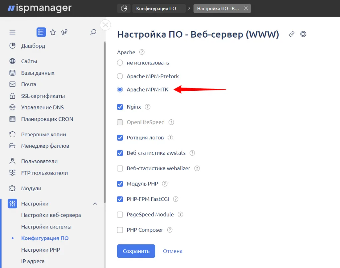This screenshot has width=340, height=268.
Task: Click the Модули puzzle icon
Action: (12, 188)
